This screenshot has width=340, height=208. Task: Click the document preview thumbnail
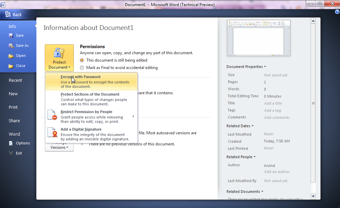coord(258,38)
